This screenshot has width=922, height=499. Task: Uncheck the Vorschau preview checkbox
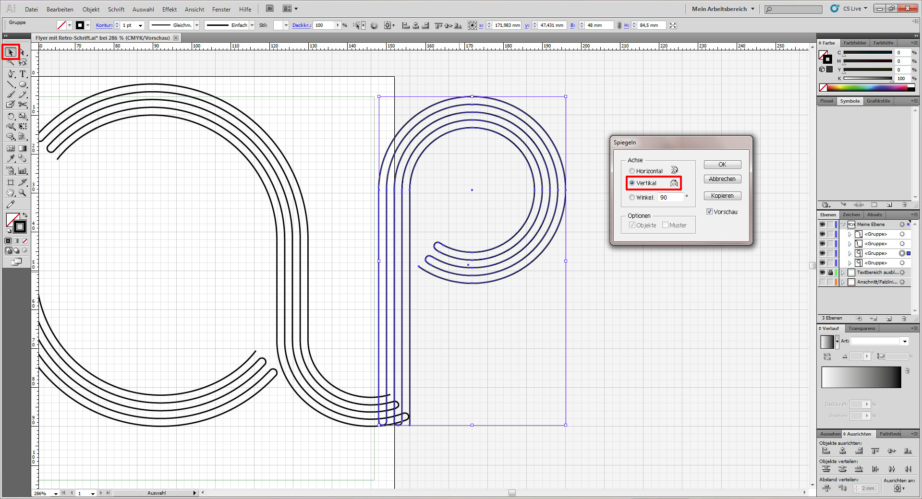[x=709, y=212]
